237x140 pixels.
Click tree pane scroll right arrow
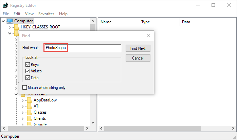pyautogui.click(x=87, y=129)
